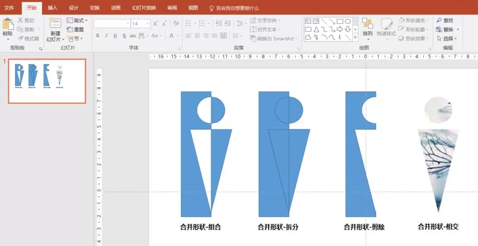The height and width of the screenshot is (246, 478).
Task: Open Shape Fill (形状填充) color options
Action: click(414, 21)
